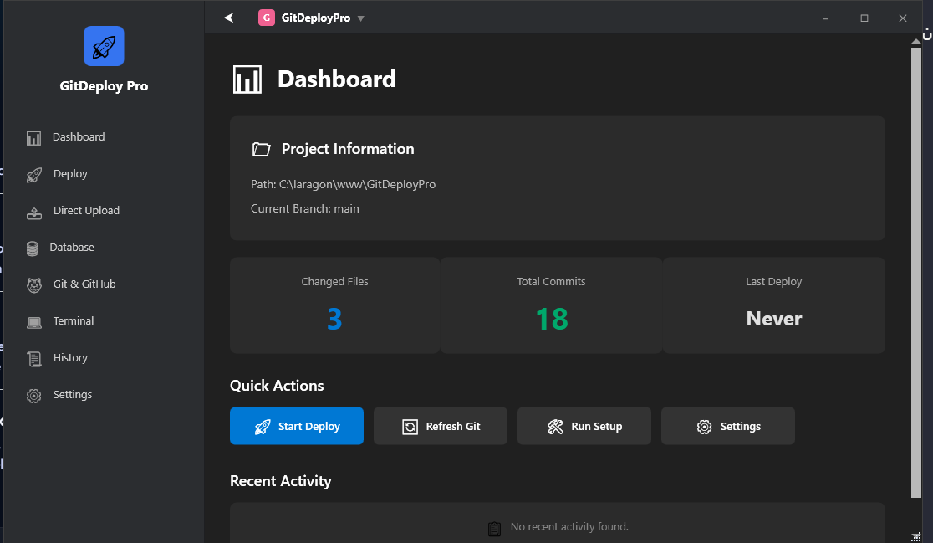Click the wrench icon on Run Setup
This screenshot has width=933, height=543.
point(554,426)
